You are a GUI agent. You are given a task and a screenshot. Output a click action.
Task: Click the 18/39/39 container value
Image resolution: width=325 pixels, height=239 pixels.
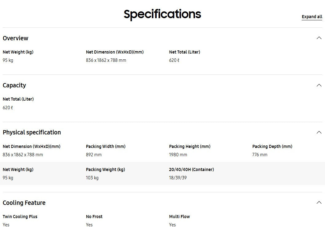(178, 178)
